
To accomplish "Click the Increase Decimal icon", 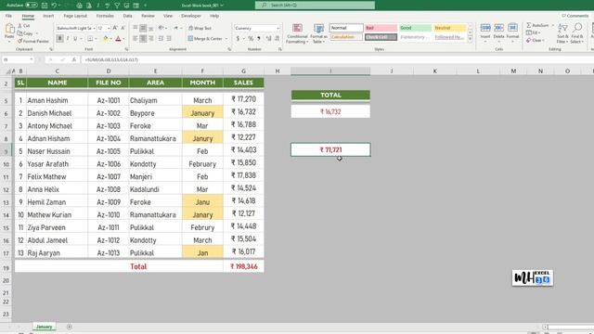I will (x=268, y=39).
